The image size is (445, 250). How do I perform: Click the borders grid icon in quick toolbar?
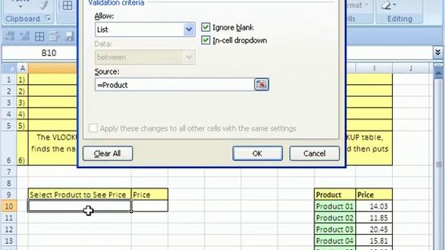point(40,37)
